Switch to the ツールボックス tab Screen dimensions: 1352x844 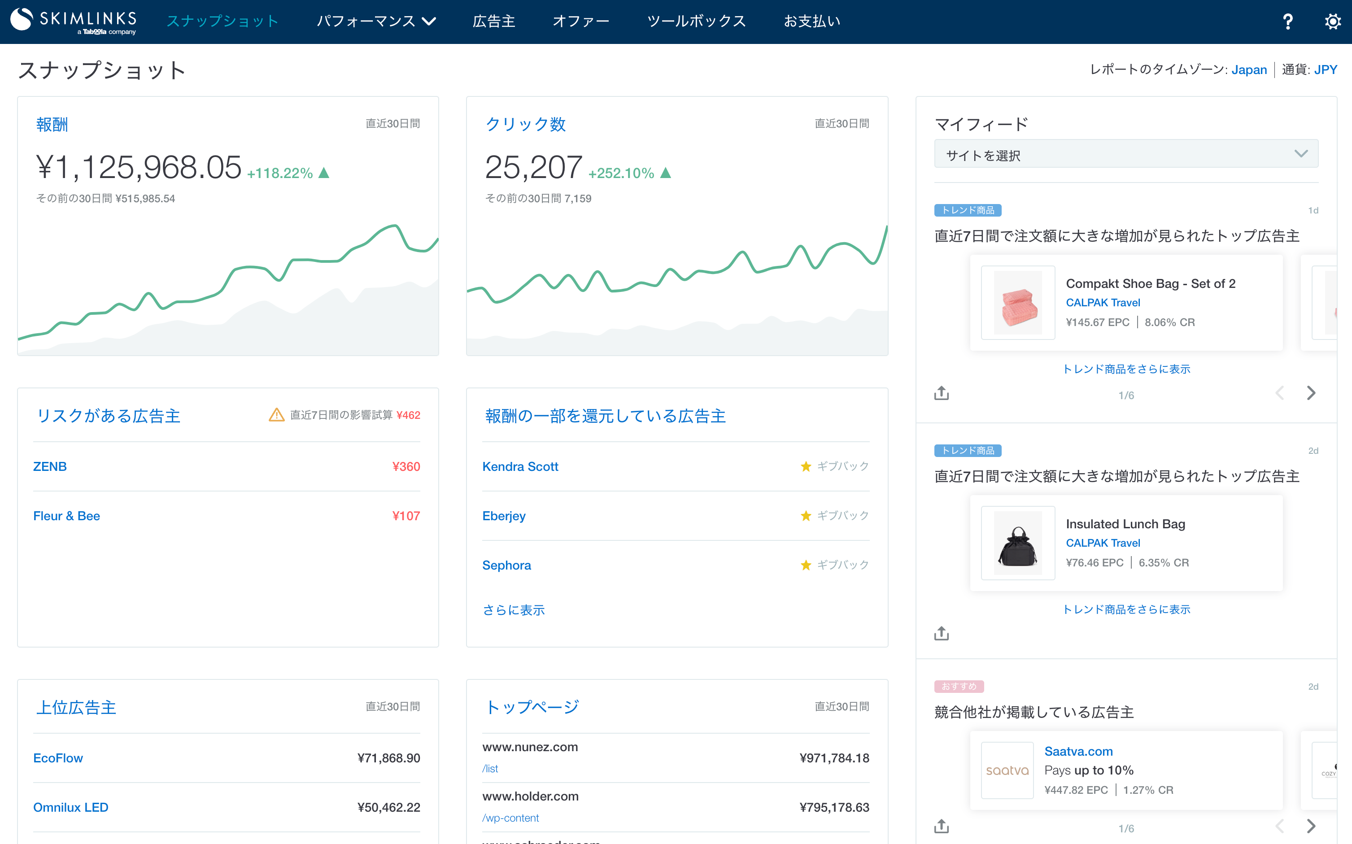click(x=696, y=22)
